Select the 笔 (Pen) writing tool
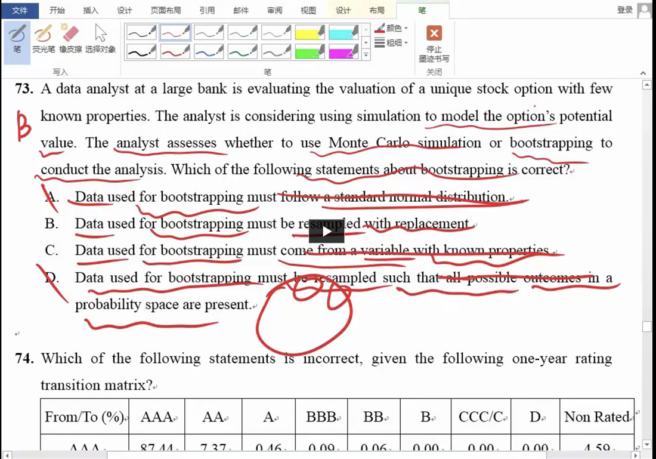Screen dimensions: 656x459 (x=17, y=42)
